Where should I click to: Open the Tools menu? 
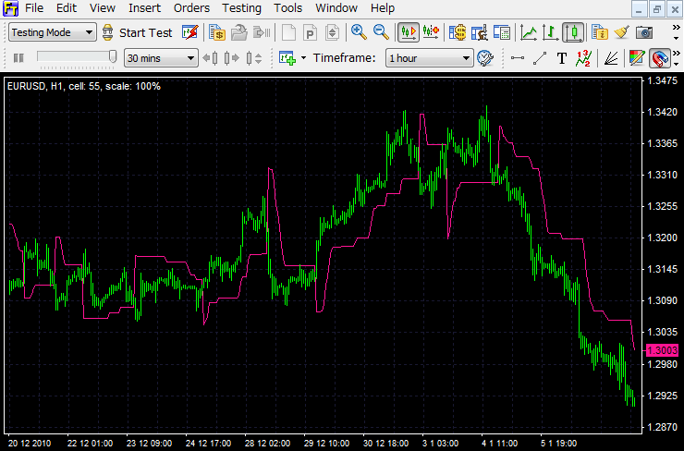coord(287,7)
